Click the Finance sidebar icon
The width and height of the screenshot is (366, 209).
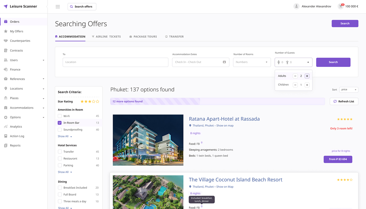point(6,69)
